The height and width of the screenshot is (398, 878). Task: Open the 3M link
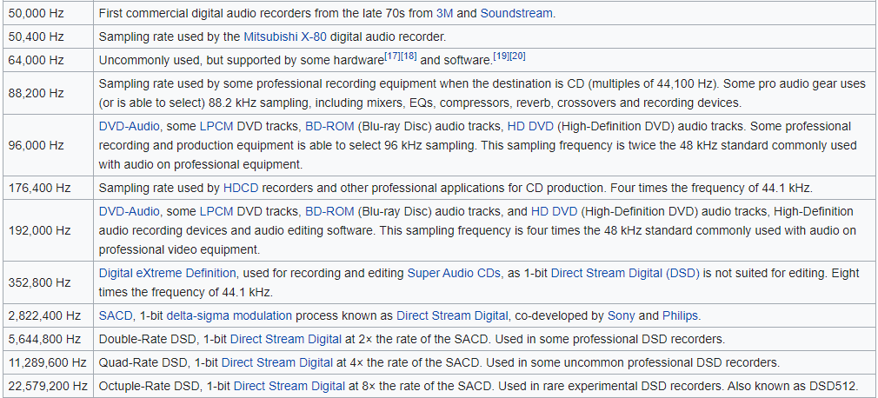click(444, 13)
